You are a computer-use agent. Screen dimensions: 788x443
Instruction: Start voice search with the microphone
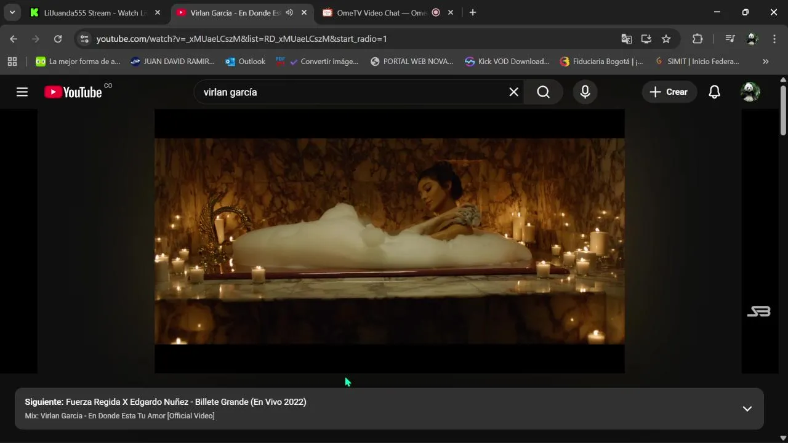click(585, 92)
